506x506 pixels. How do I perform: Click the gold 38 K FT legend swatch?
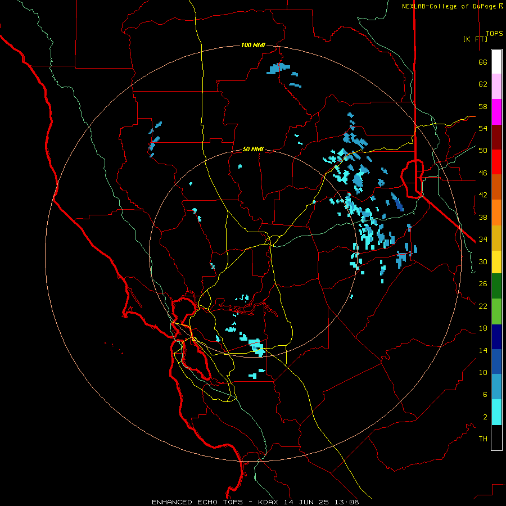point(496,238)
